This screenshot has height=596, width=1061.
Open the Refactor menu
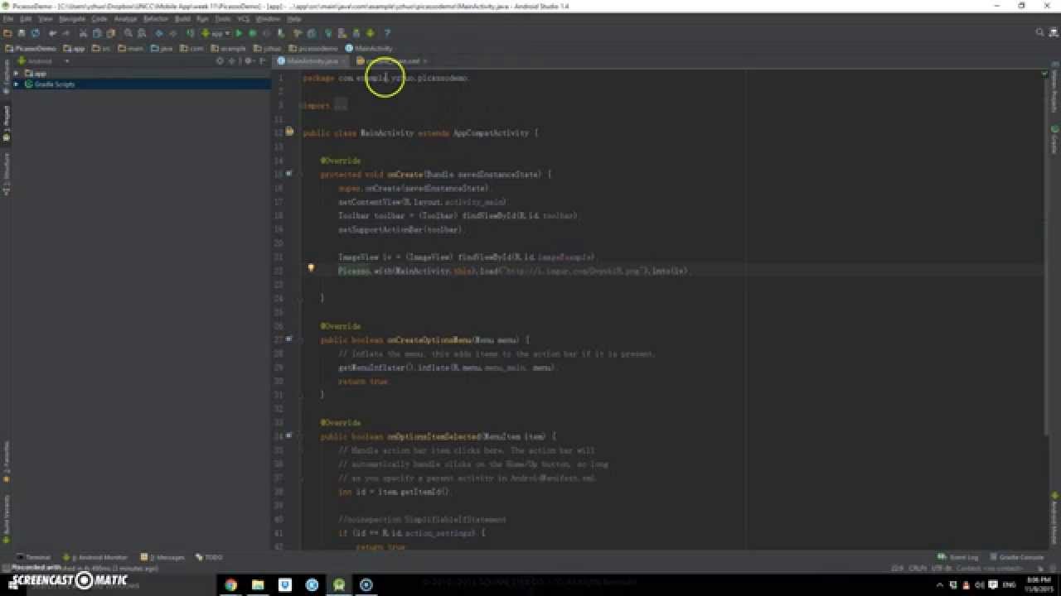point(156,18)
